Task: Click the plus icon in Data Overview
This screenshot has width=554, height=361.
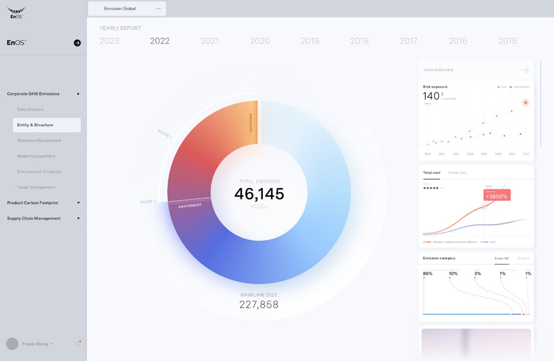Action: point(526,70)
